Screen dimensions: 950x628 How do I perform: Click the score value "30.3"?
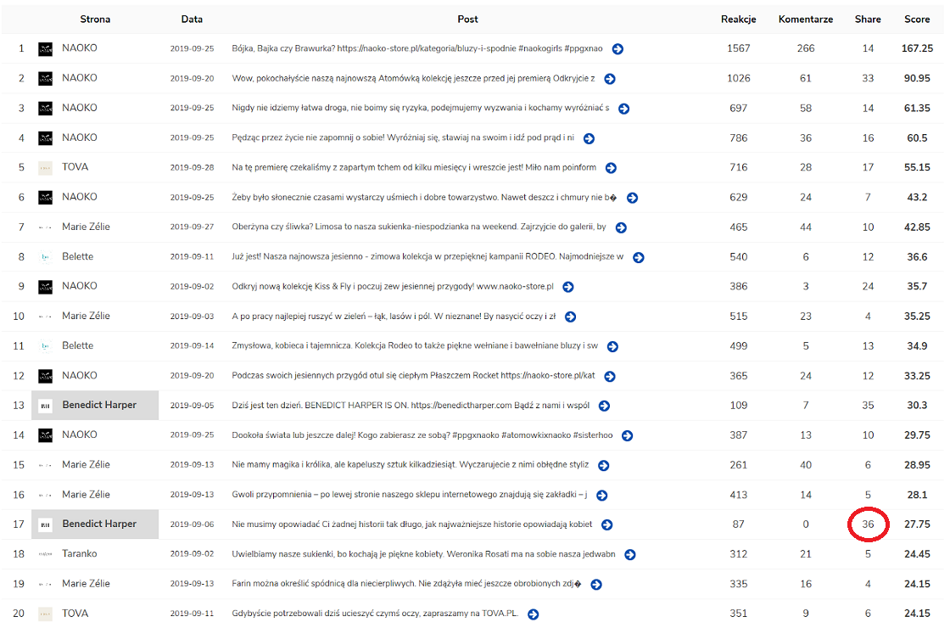[917, 405]
